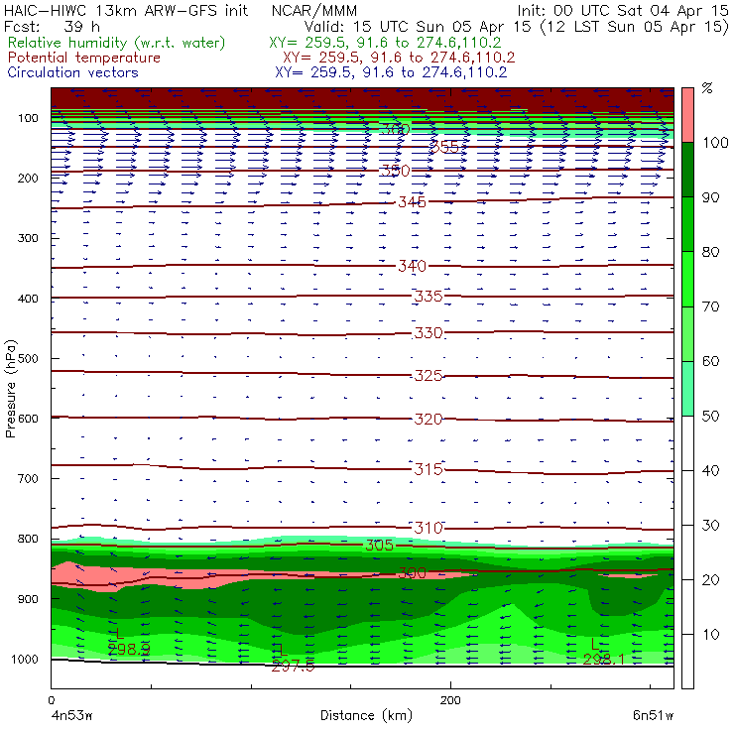Click the colorbar '20' label
The image size is (734, 734).
711,579
